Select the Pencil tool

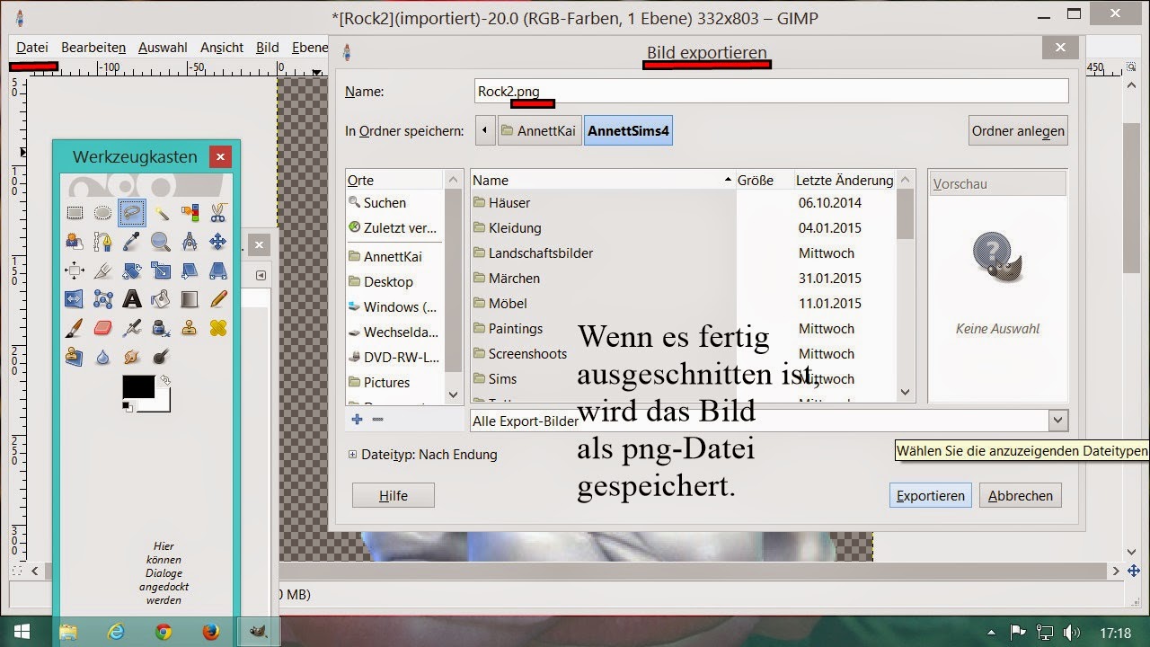point(218,299)
